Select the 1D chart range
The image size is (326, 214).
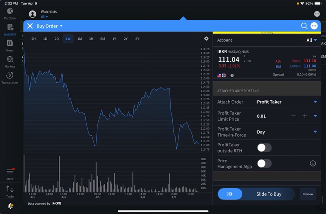[x=45, y=39]
